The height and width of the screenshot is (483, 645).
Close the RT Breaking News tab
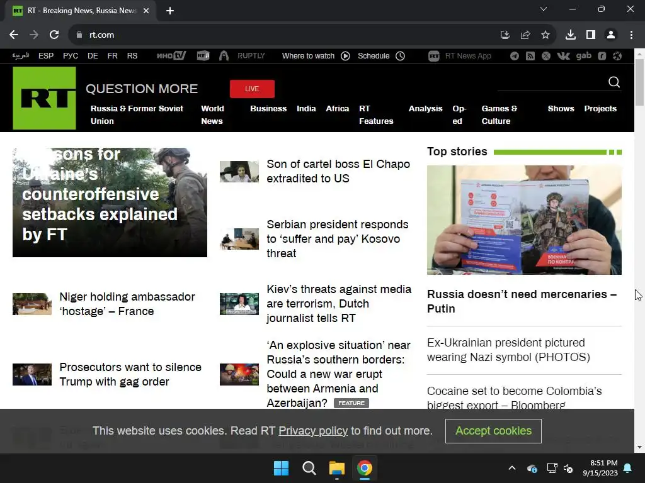click(146, 11)
